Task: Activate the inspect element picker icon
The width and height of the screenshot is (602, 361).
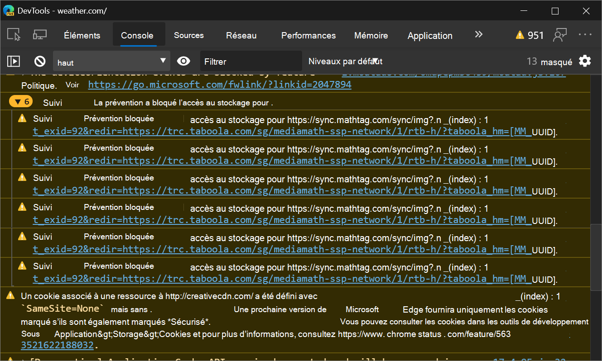Action: [x=14, y=35]
